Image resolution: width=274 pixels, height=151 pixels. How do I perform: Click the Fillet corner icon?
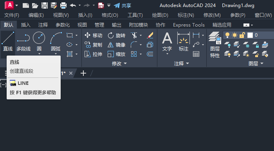[x=134, y=45]
